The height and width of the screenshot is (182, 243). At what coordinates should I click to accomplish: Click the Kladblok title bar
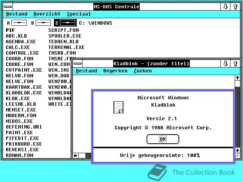click(x=151, y=63)
